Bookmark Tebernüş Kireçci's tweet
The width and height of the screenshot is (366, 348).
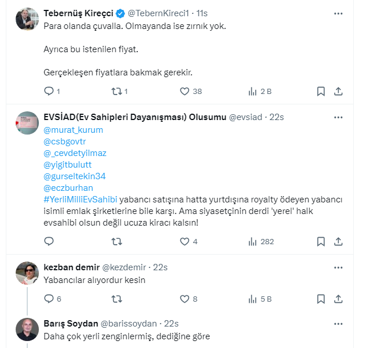coord(321,91)
